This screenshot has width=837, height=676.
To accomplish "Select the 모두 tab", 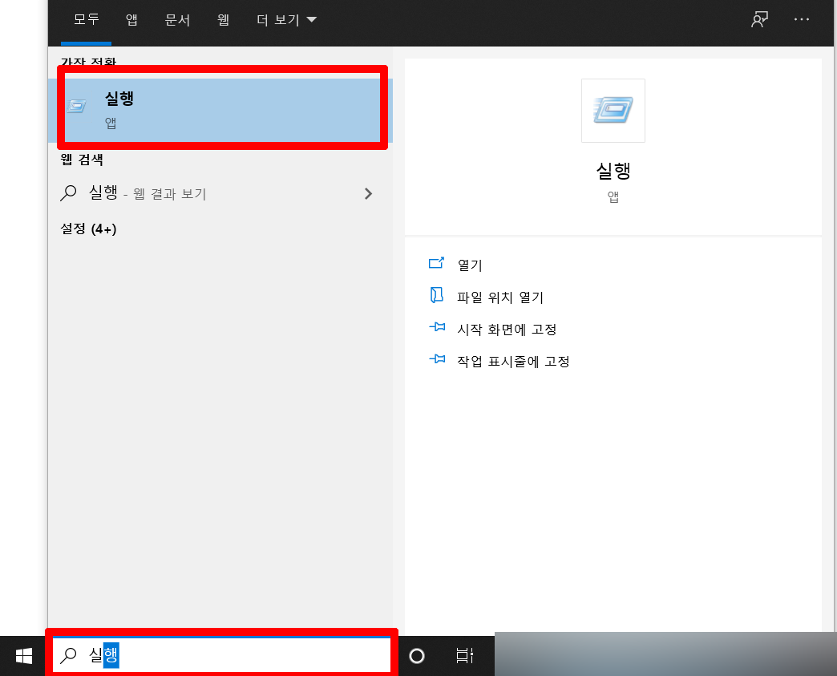I will 87,20.
